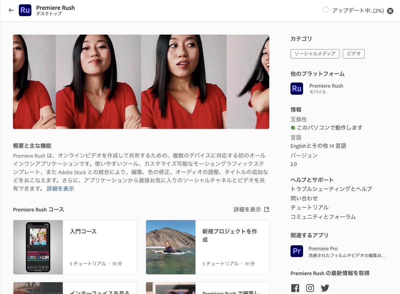The width and height of the screenshot is (400, 294).
Task: Click the このパソコンで動作します text
Action: (330, 128)
